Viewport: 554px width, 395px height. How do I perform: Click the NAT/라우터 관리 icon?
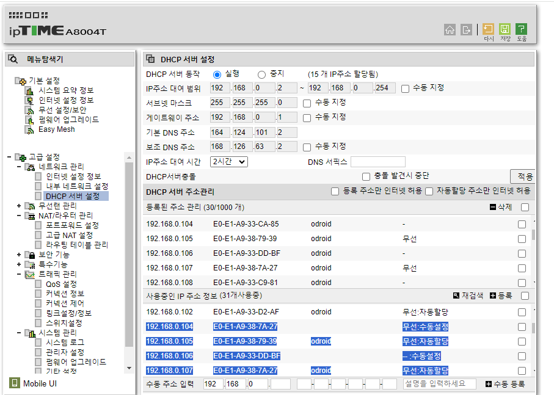click(x=30, y=216)
